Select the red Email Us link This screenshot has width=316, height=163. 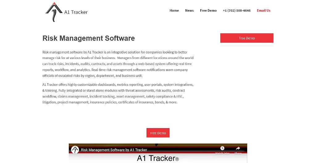(264, 10)
